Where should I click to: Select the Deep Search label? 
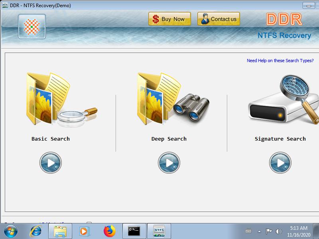pyautogui.click(x=169, y=139)
